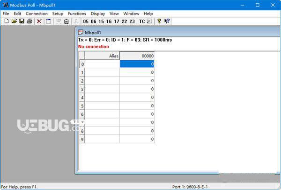Open the View menu

click(x=114, y=14)
